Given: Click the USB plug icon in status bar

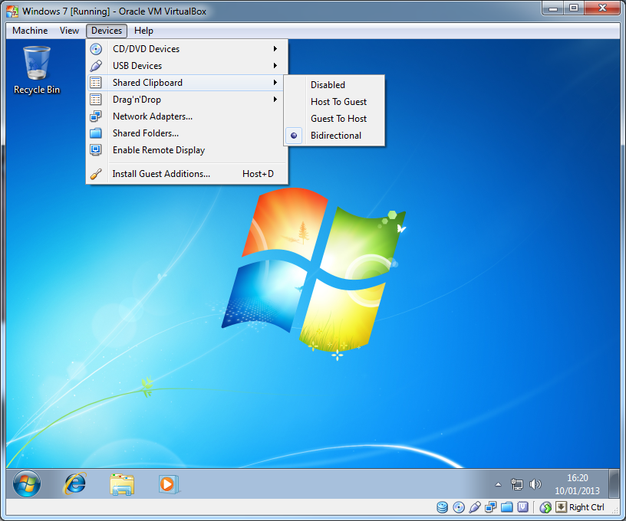Looking at the screenshot, I should pyautogui.click(x=475, y=507).
